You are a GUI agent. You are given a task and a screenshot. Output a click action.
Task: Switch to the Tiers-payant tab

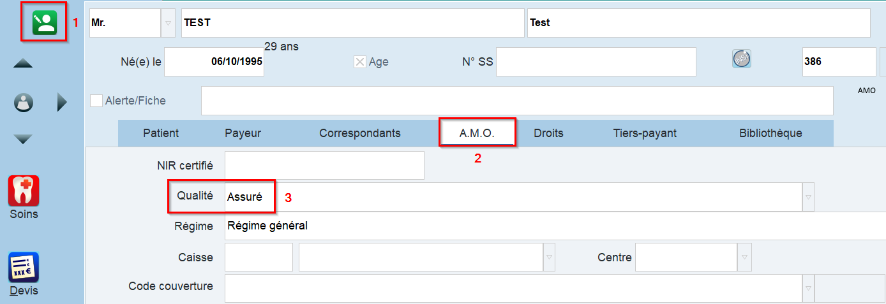(645, 133)
